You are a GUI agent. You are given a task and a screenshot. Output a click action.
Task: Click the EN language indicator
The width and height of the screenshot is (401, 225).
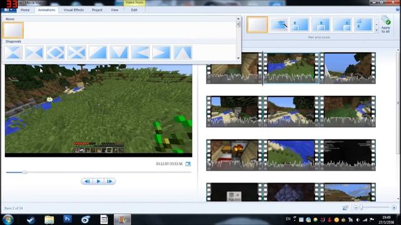[x=288, y=219]
